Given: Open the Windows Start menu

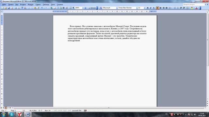Looking at the screenshot, I should [x=4, y=114].
